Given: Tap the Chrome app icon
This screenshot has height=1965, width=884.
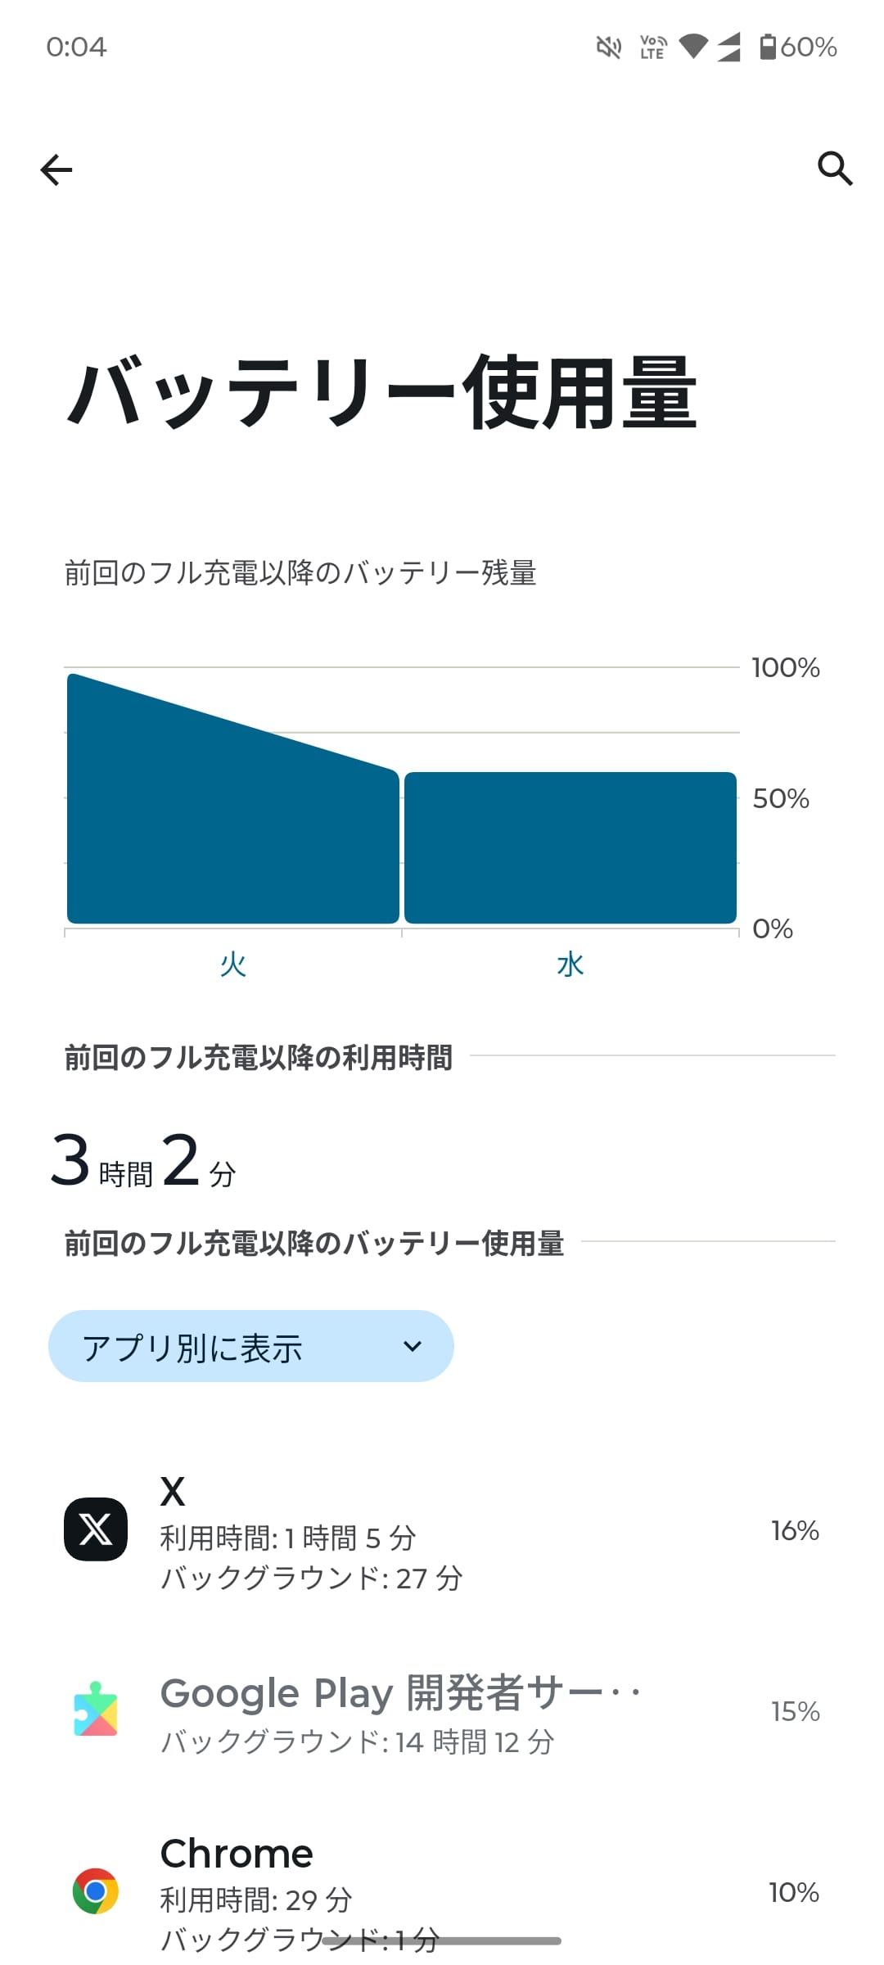Looking at the screenshot, I should (96, 1890).
